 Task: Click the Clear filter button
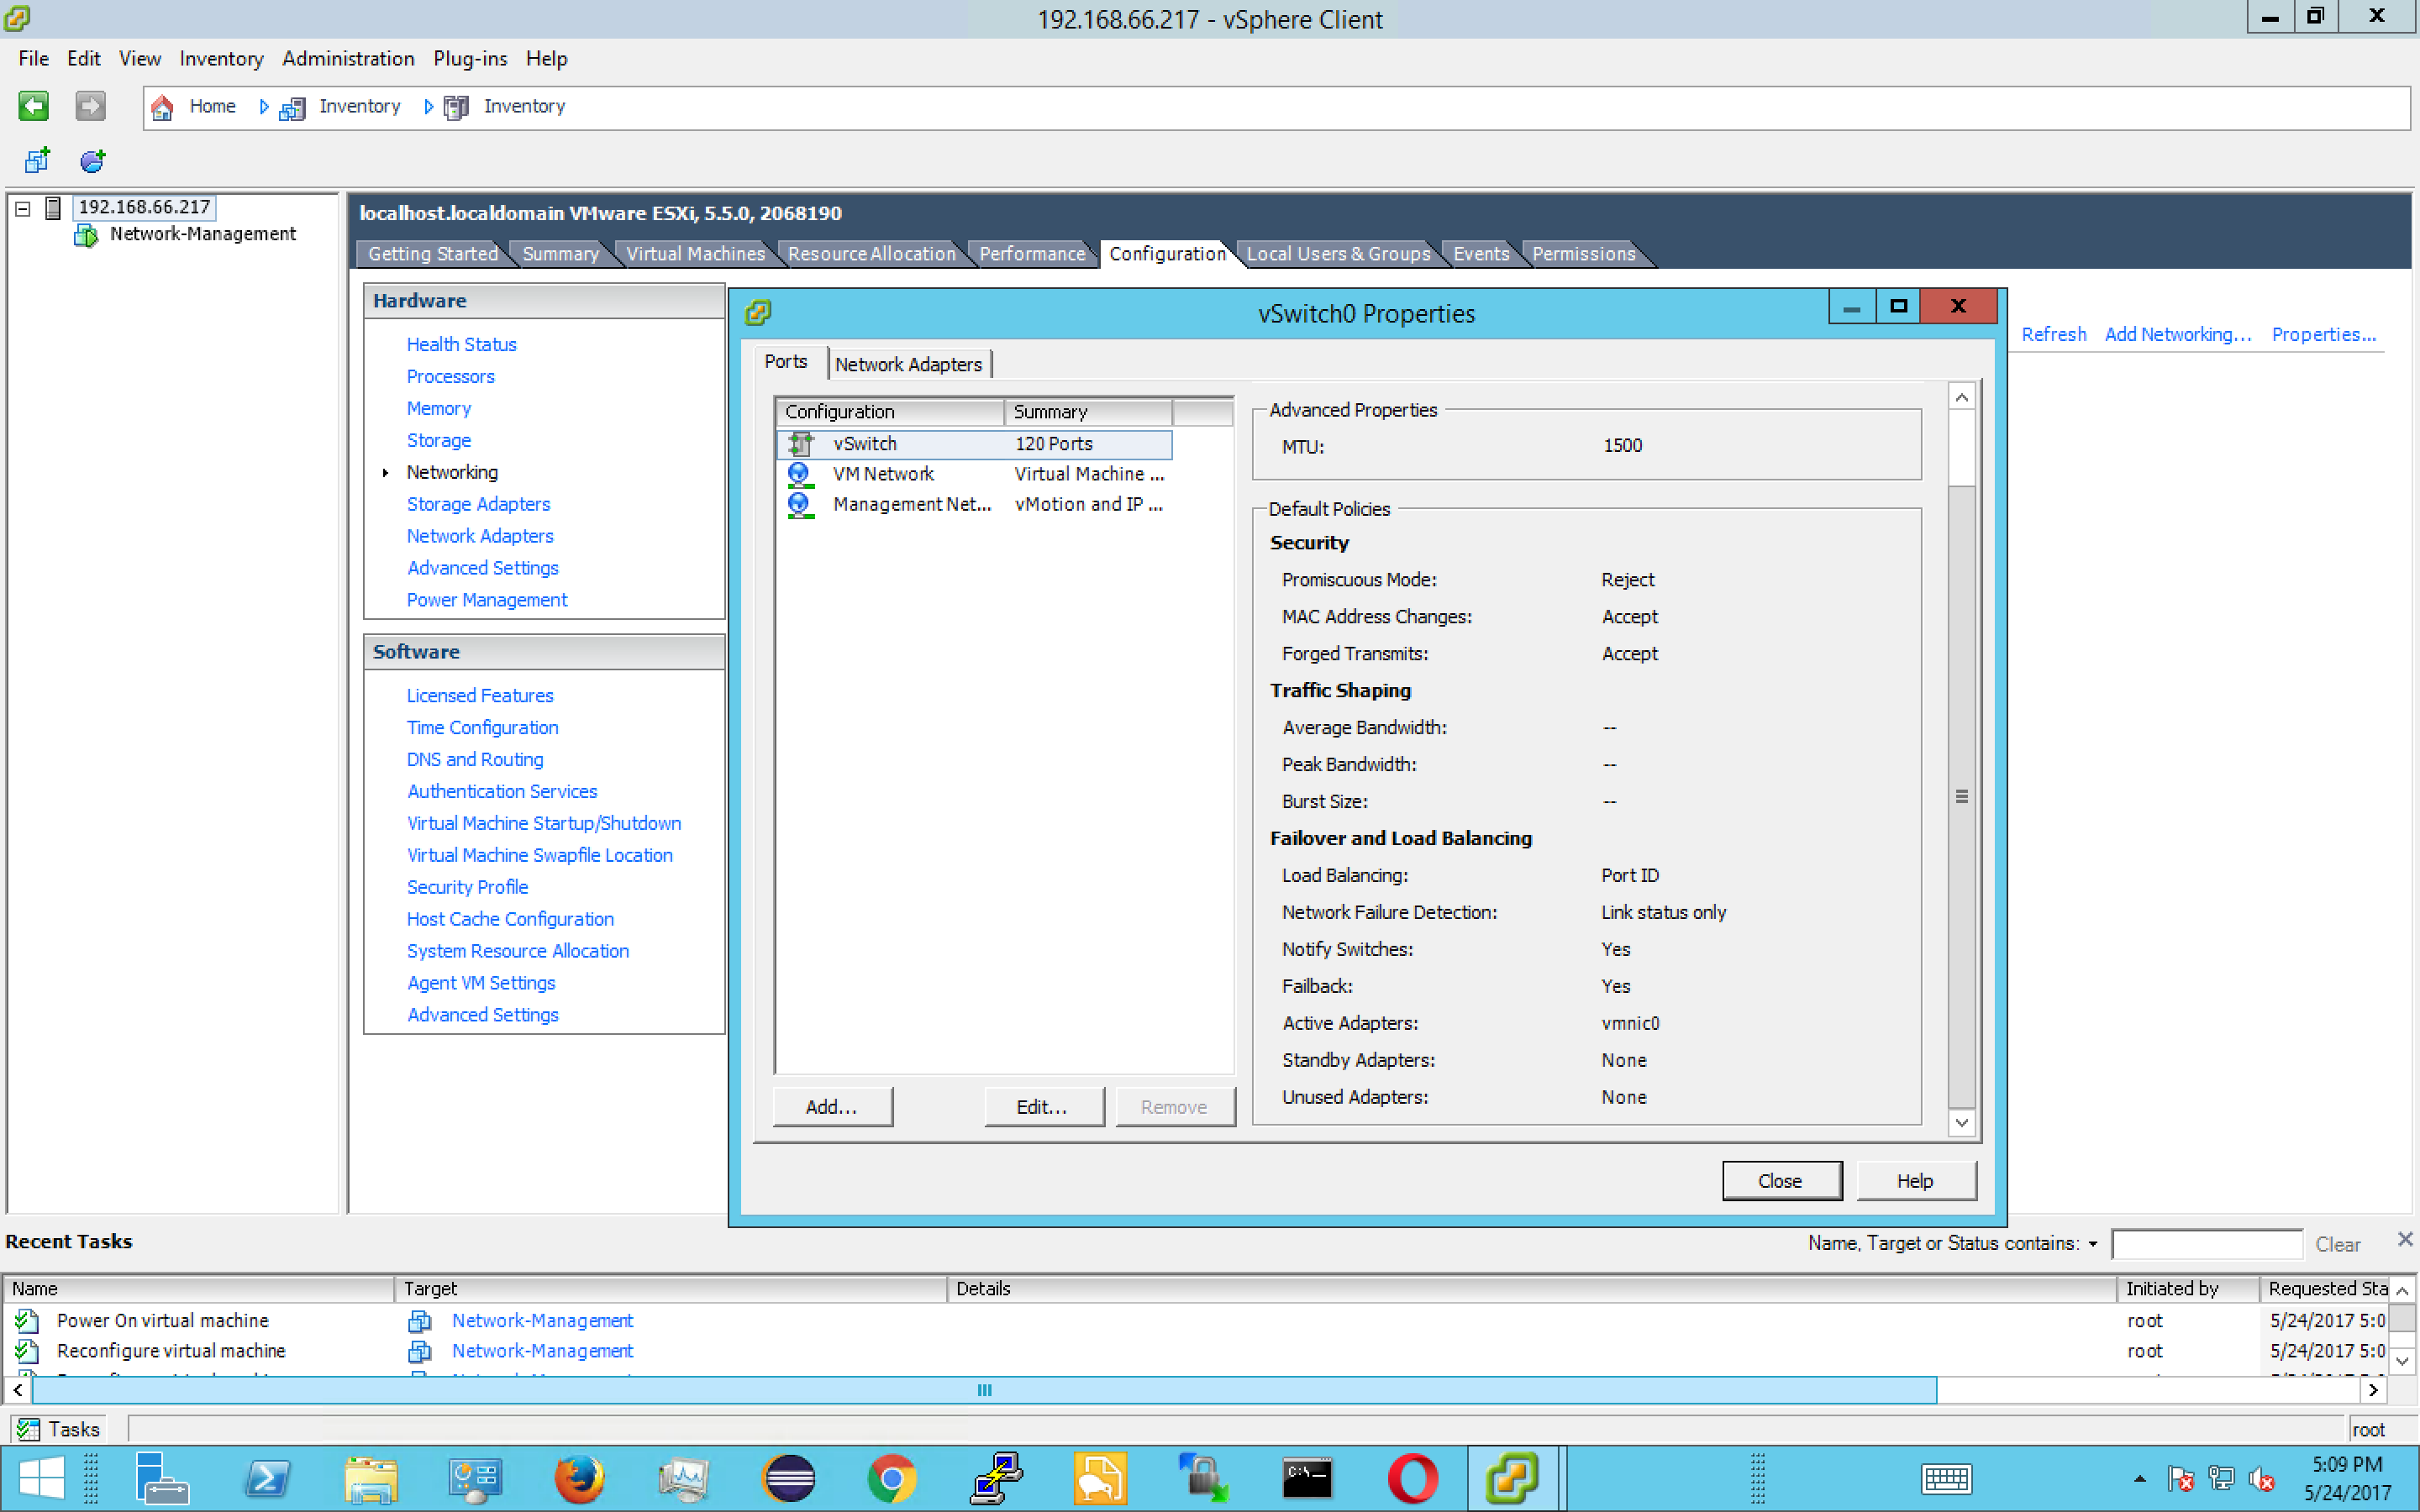2337,1245
